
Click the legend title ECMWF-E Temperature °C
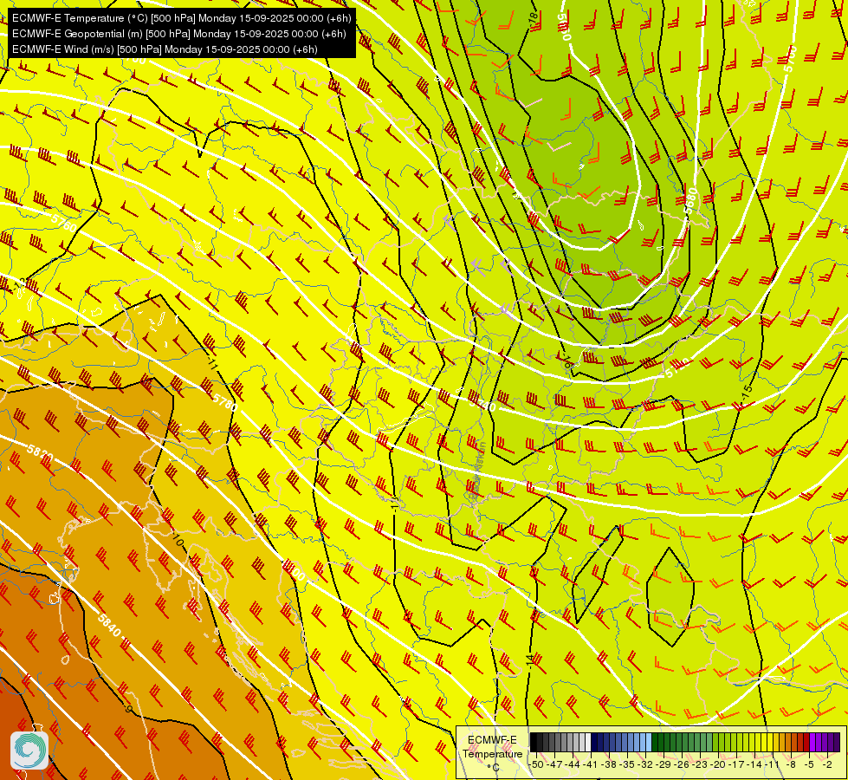tap(492, 753)
